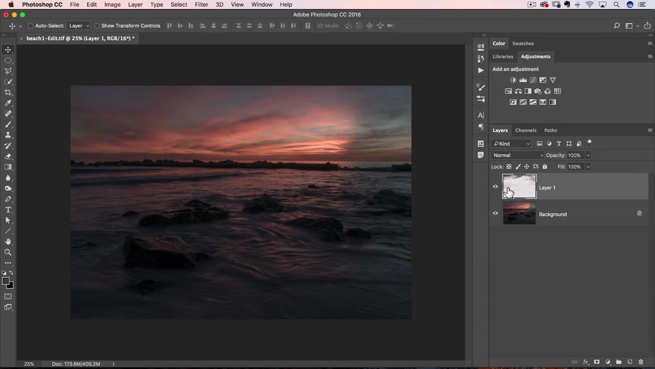Select the Pen tool
The height and width of the screenshot is (369, 655).
click(8, 199)
